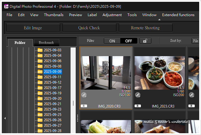Click the Edit Image button
The image size is (201, 135).
(33, 28)
